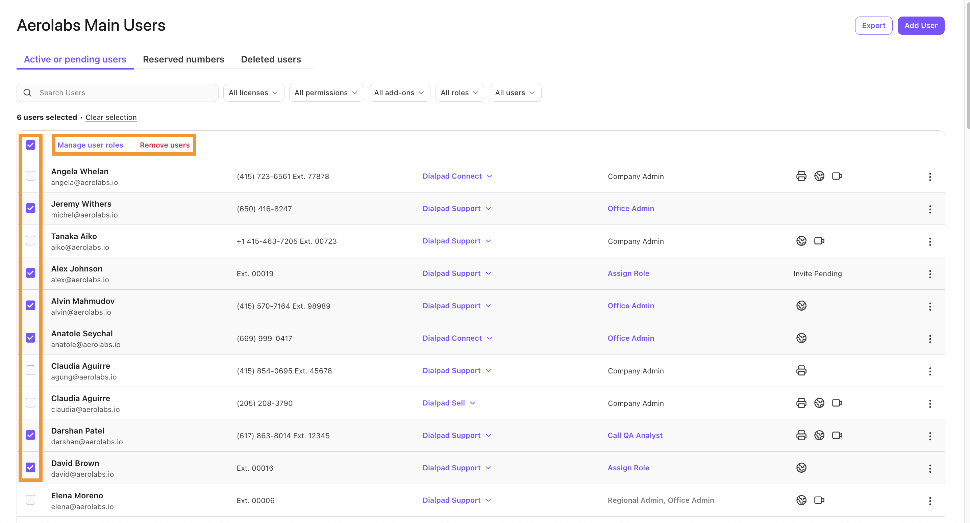Open the three-dot menu for Alvin Mahmudov
The height and width of the screenshot is (523, 970).
[x=930, y=306]
